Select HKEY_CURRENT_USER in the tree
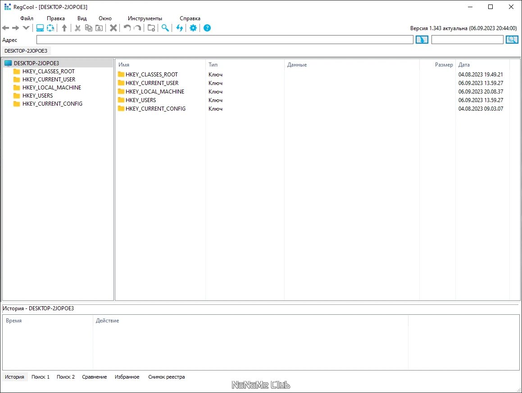522x393 pixels. [49, 80]
